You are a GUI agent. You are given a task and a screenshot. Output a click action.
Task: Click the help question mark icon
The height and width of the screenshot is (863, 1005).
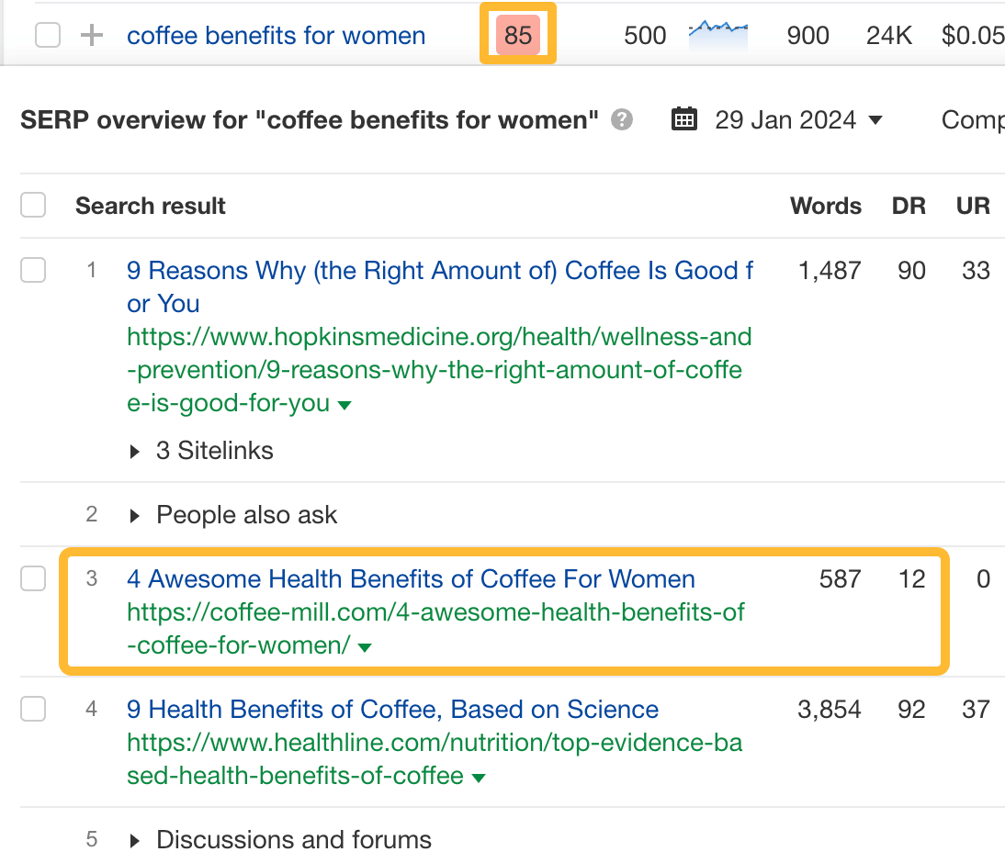coord(621,119)
